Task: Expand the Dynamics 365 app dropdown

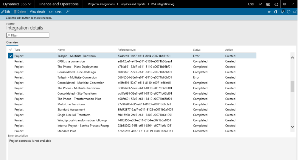Action: click(17, 4)
